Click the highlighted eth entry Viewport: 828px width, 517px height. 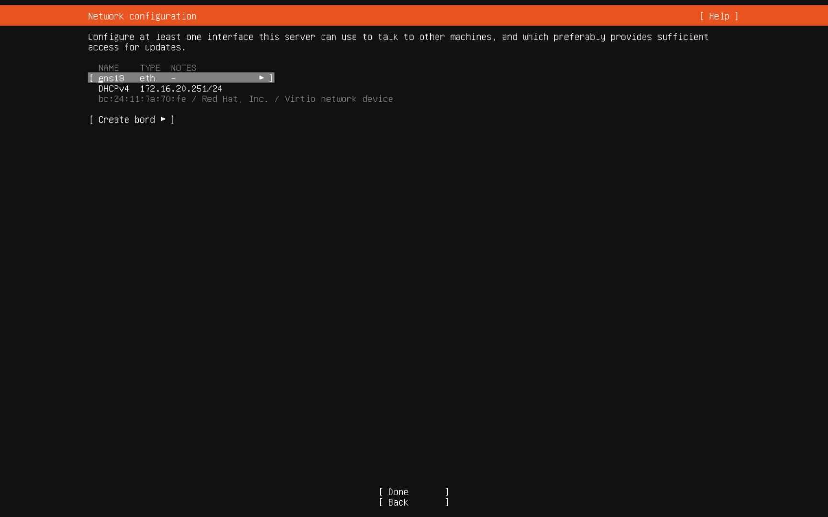pos(147,78)
